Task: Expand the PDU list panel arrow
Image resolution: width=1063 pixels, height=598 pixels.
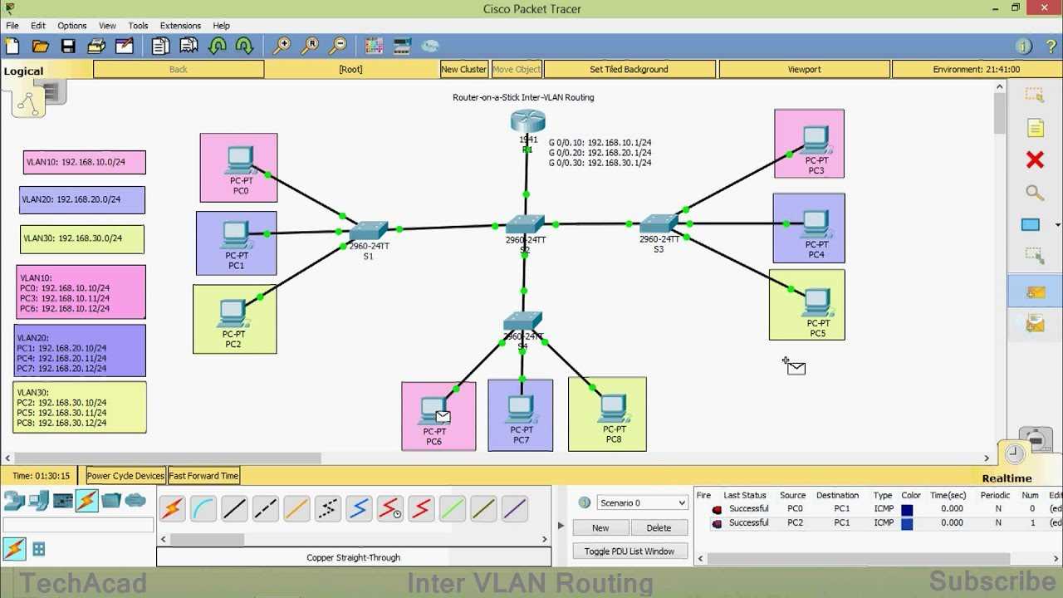Action: 561,525
